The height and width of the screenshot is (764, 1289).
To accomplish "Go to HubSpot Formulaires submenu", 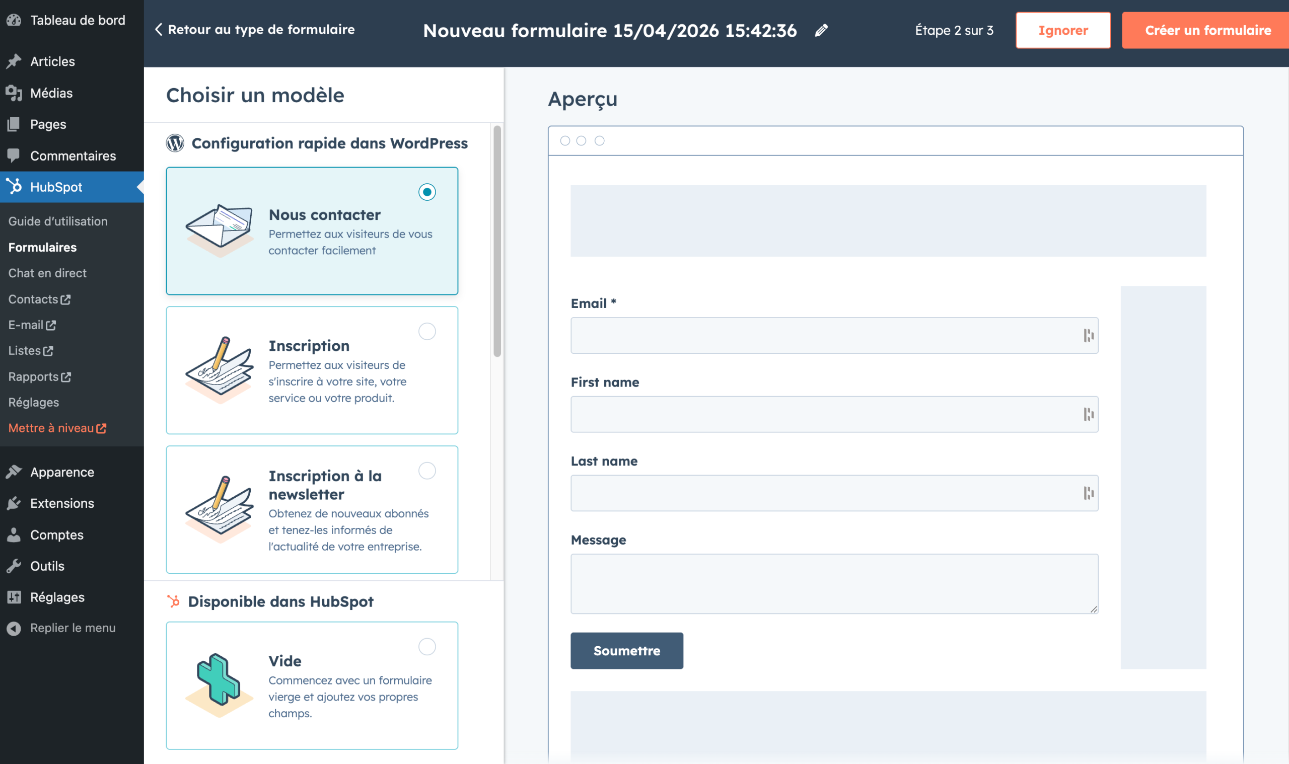I will [43, 247].
